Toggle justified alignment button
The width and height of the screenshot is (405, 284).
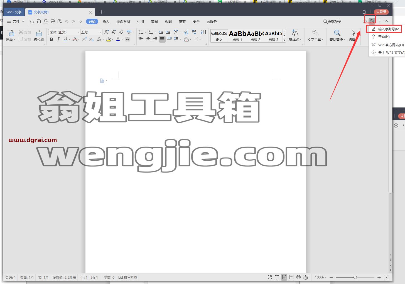(x=162, y=39)
